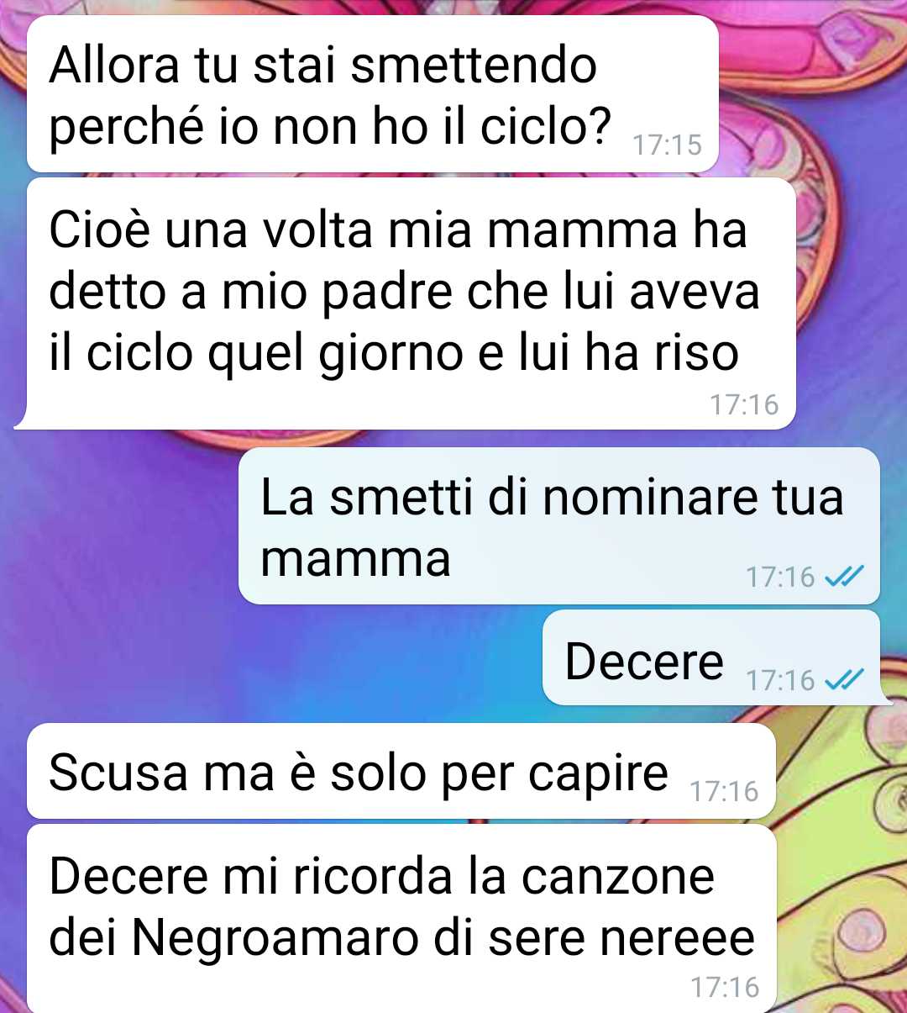Screen dimensions: 907x1013
Task: Tap the sent message "La smetti di nominare tua mamma"
Action: coord(559,525)
